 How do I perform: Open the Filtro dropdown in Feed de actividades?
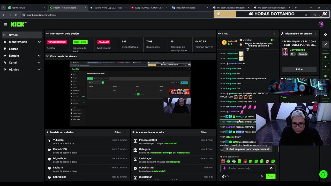click(117, 132)
